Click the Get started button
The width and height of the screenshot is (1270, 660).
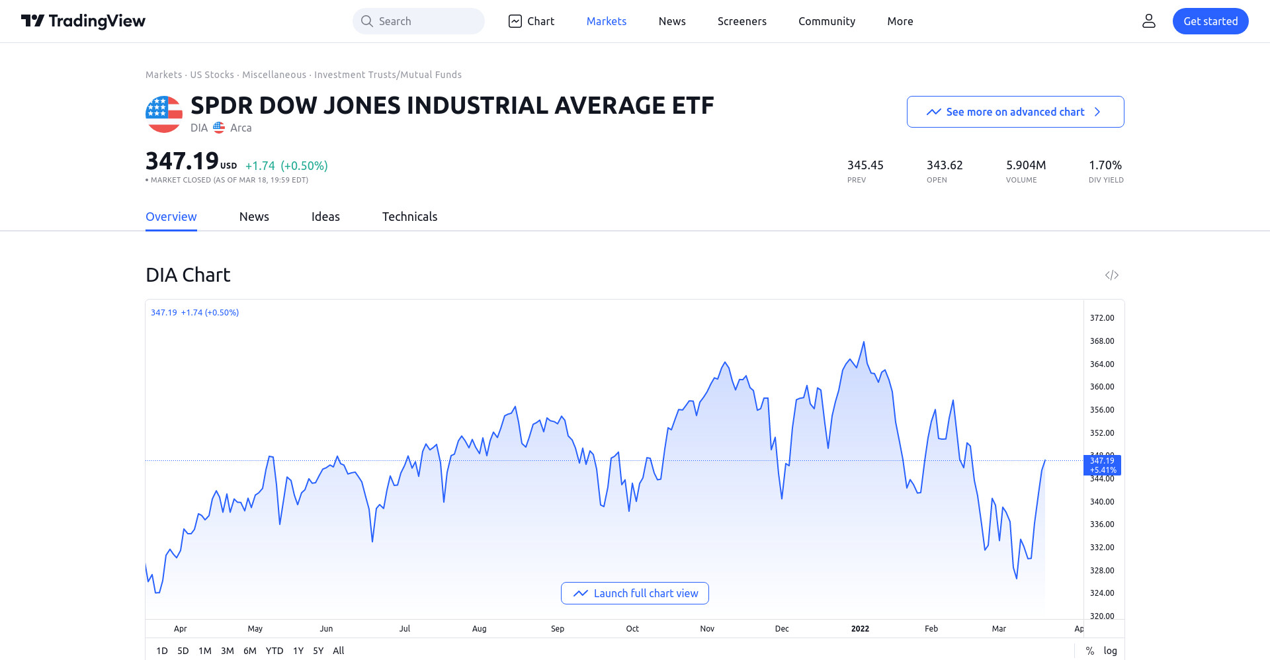pyautogui.click(x=1210, y=21)
